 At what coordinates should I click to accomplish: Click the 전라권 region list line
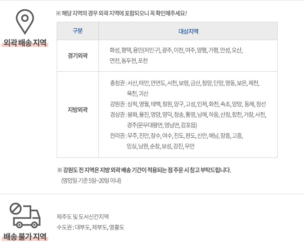pyautogui.click(x=176, y=136)
